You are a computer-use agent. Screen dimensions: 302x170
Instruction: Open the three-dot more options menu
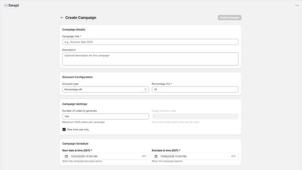[297, 5]
